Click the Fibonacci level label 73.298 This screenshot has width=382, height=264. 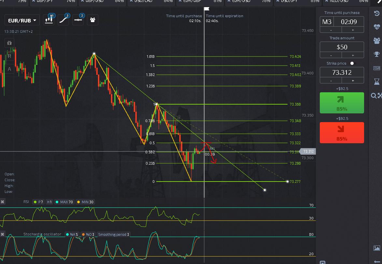[295, 163]
